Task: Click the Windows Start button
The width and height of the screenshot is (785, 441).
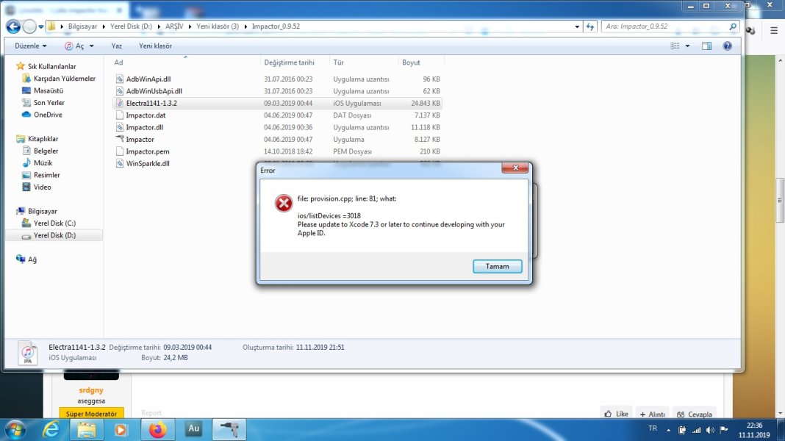Action: (x=15, y=429)
